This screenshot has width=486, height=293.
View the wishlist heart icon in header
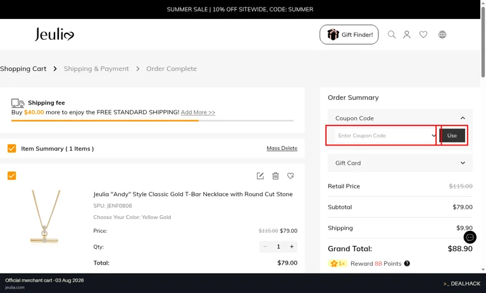423,34
